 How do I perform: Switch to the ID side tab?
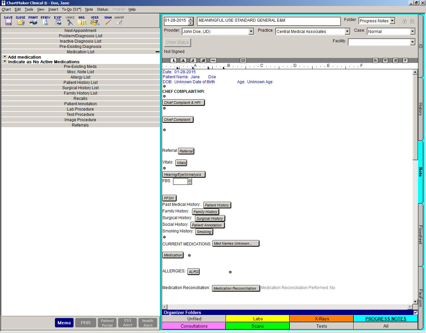pos(420,46)
